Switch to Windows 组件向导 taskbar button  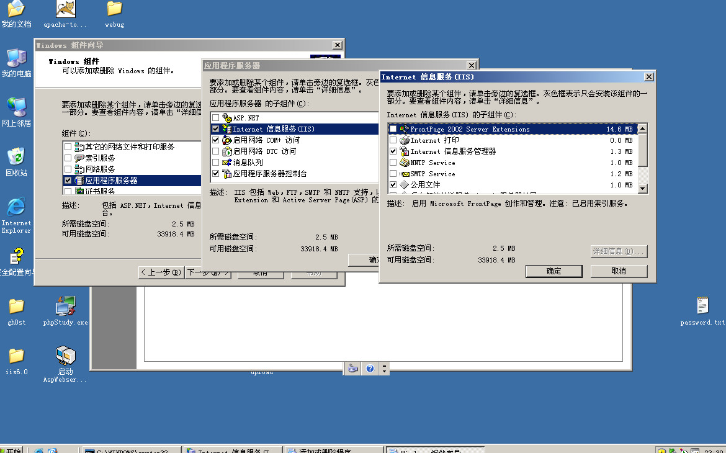click(x=435, y=451)
